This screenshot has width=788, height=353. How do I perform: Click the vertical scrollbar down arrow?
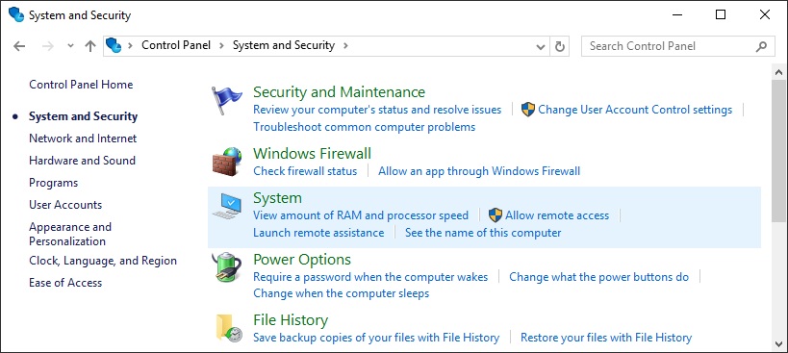tap(779, 343)
